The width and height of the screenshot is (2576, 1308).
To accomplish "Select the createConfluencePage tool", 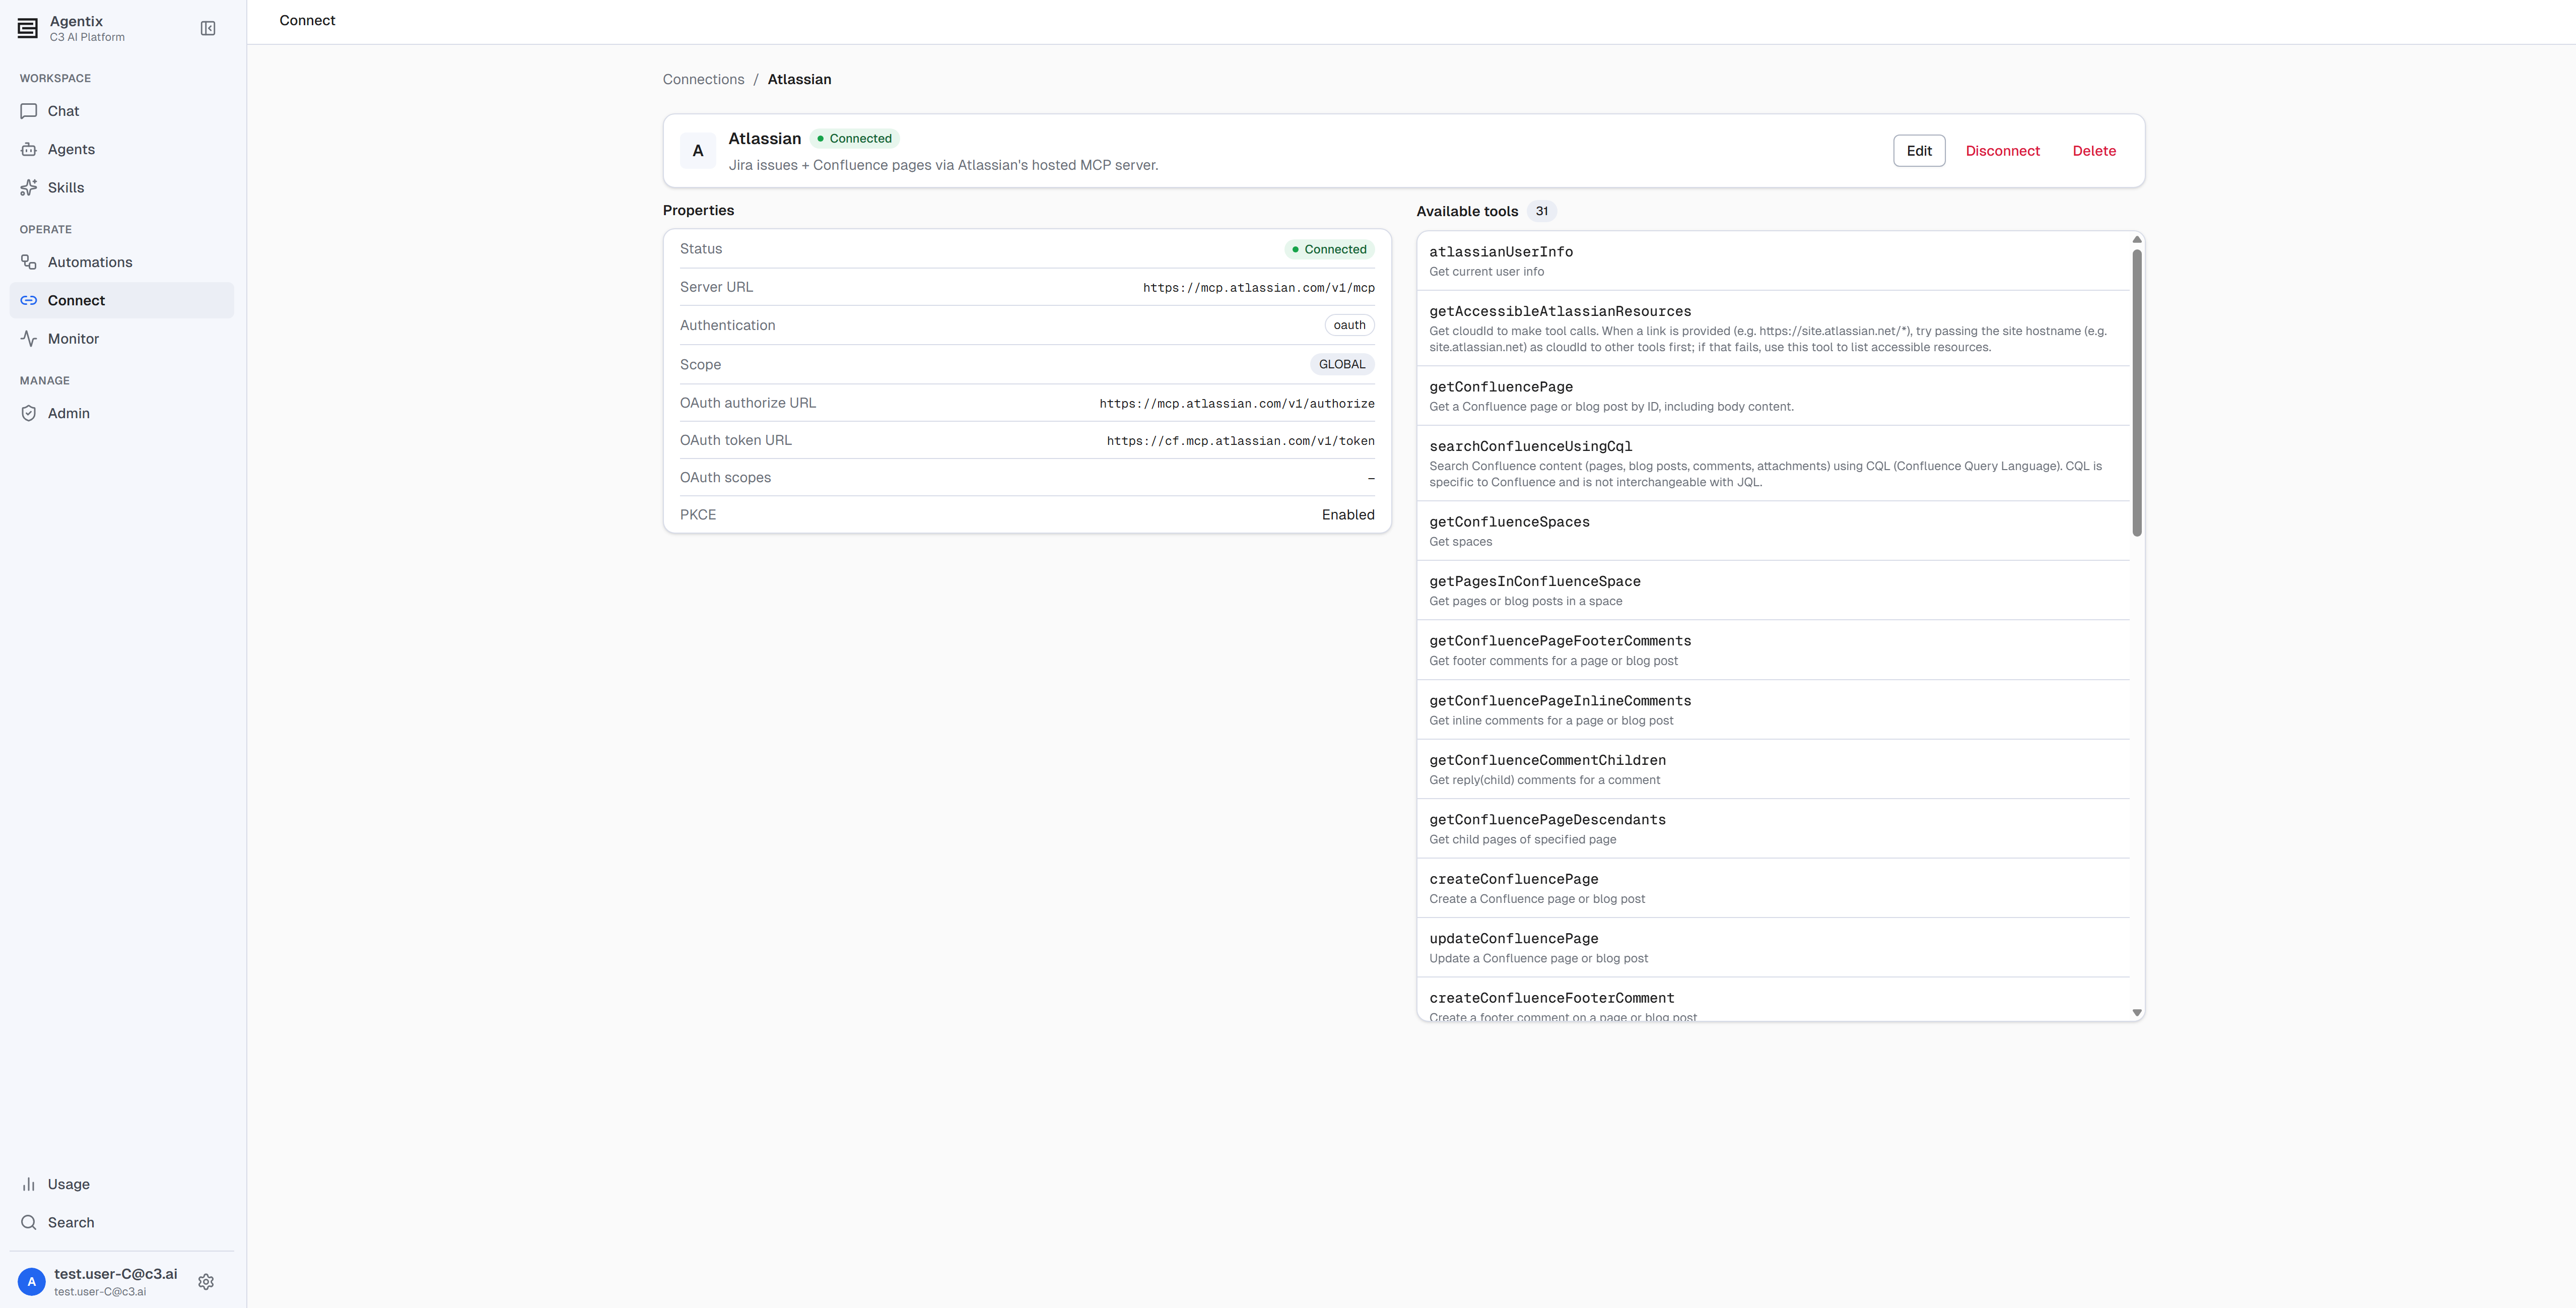I will 1773,888.
